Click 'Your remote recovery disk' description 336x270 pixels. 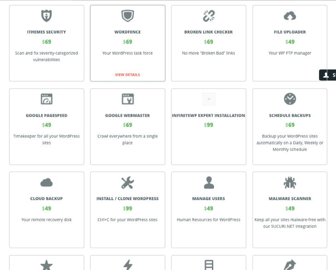click(46, 220)
